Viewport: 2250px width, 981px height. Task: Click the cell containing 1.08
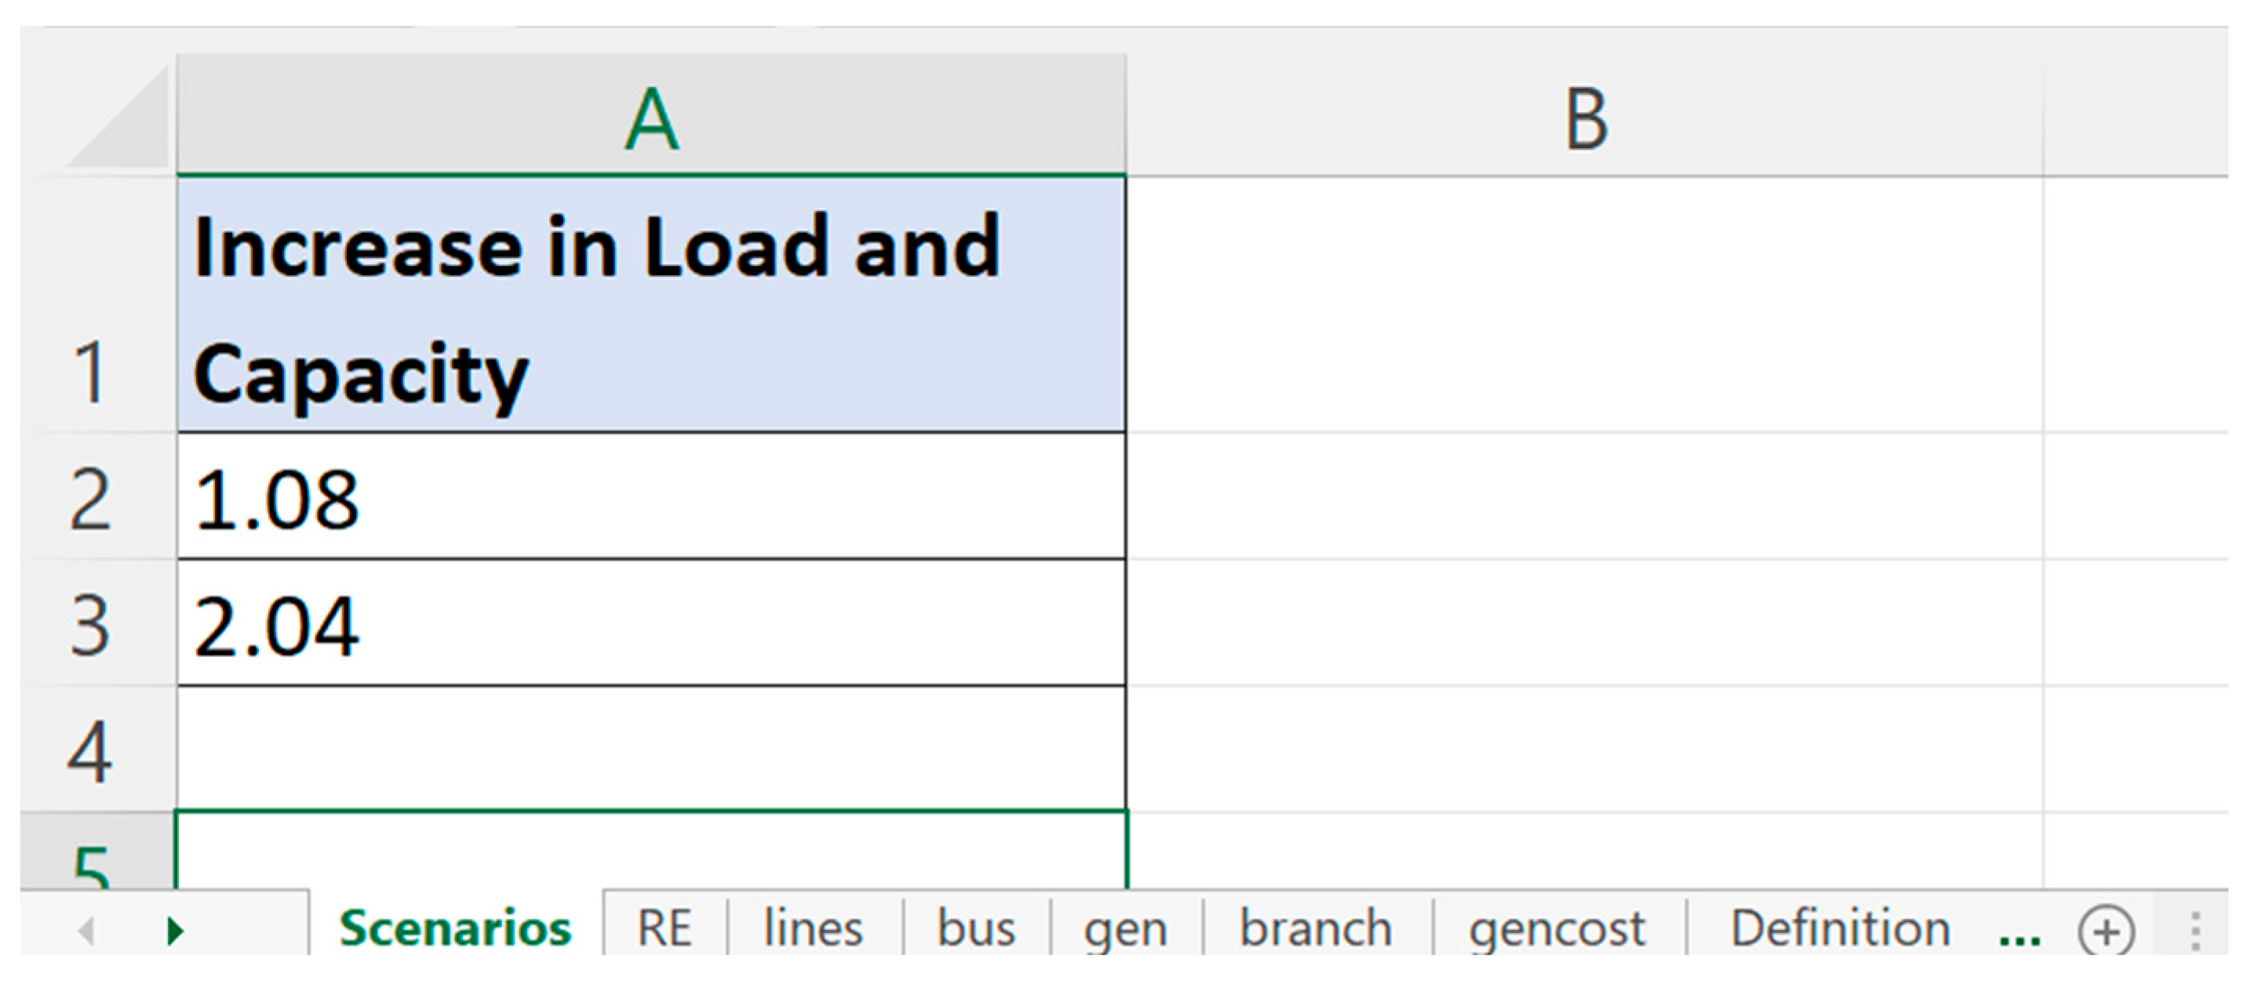[652, 497]
